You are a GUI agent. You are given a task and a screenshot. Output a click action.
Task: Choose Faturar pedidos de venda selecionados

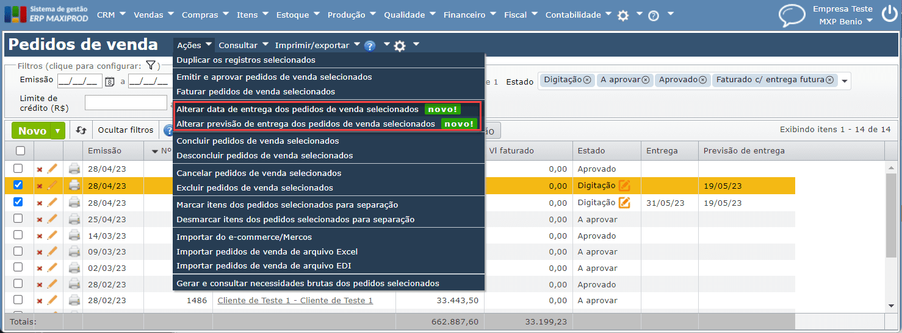point(256,92)
